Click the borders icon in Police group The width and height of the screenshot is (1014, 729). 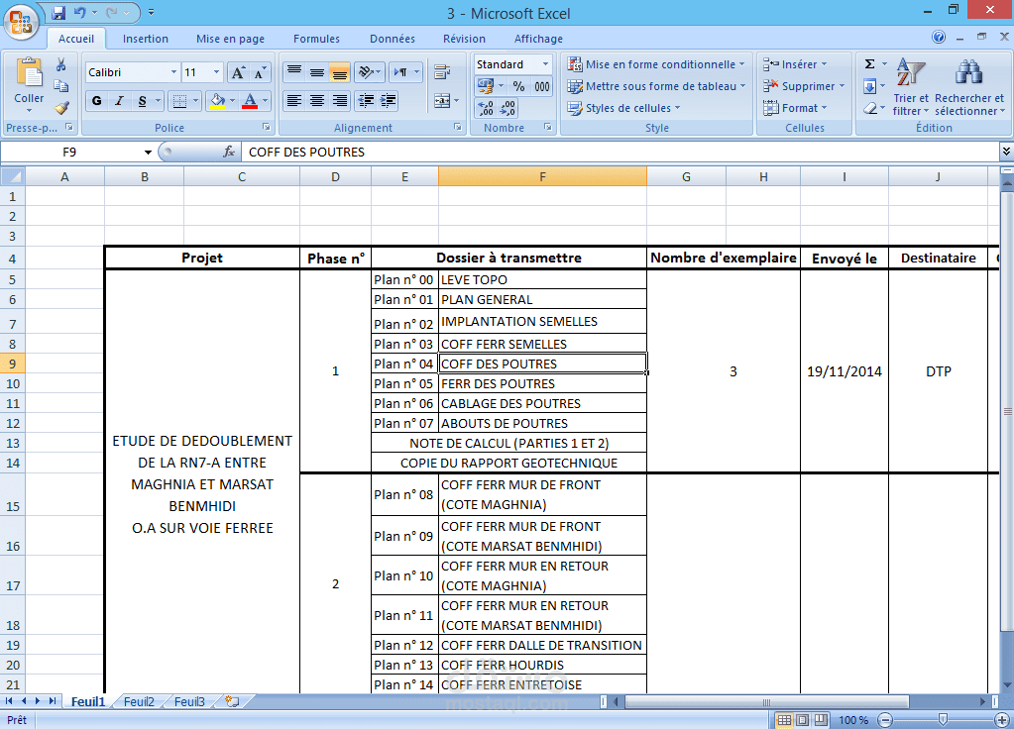[179, 101]
